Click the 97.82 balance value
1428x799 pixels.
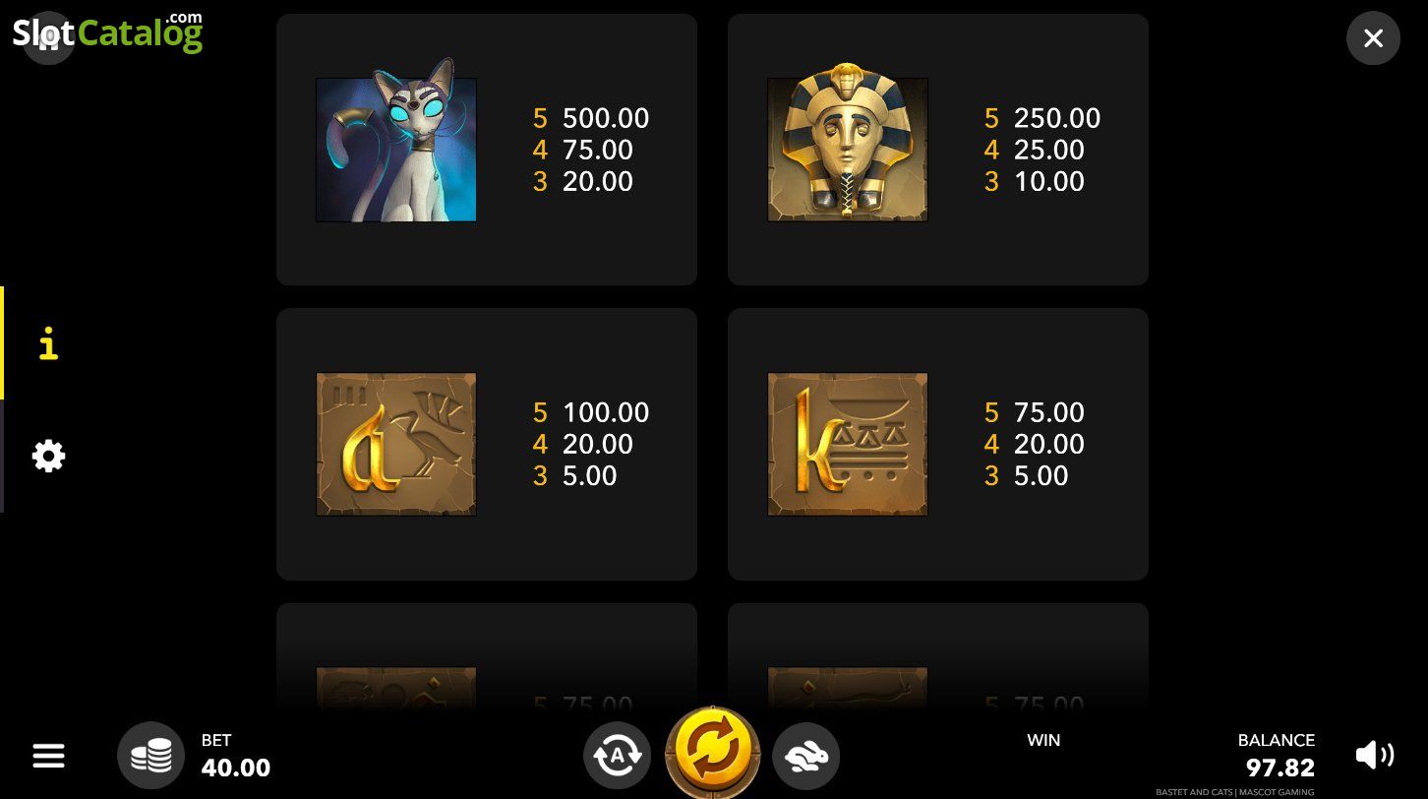(x=1280, y=768)
